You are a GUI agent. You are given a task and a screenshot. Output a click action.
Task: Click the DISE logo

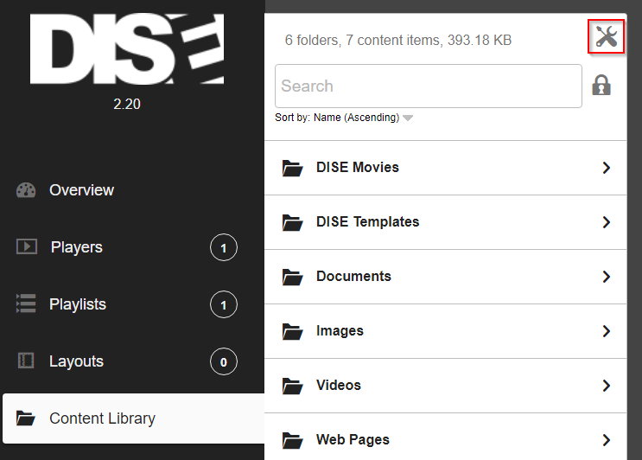[x=127, y=48]
